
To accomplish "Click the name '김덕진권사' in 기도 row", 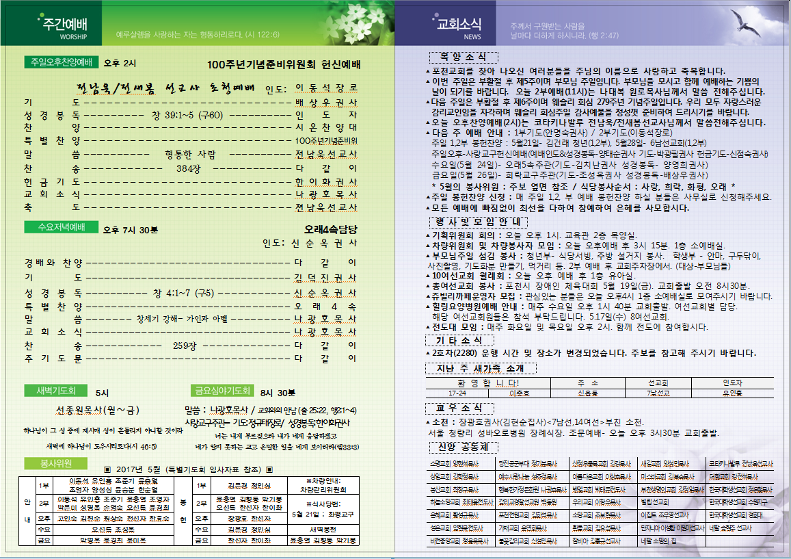I will click(x=325, y=278).
